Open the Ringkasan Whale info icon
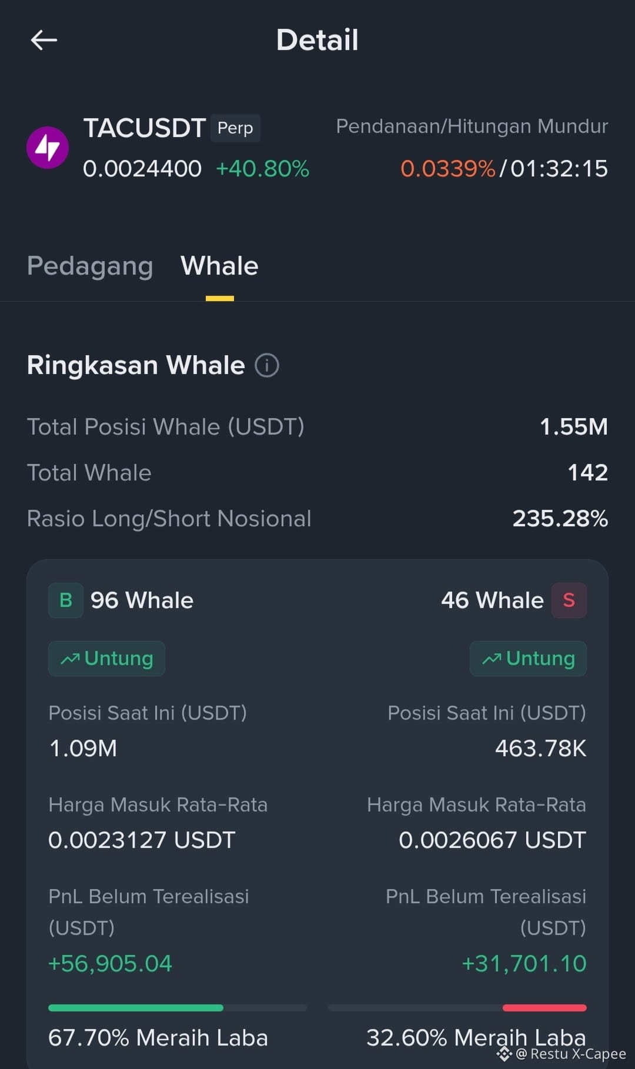This screenshot has width=635, height=1069. click(267, 365)
